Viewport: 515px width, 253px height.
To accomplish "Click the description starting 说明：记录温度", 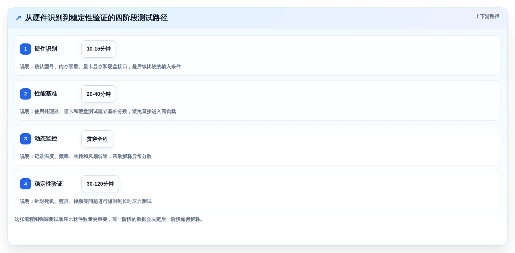I will [86, 156].
